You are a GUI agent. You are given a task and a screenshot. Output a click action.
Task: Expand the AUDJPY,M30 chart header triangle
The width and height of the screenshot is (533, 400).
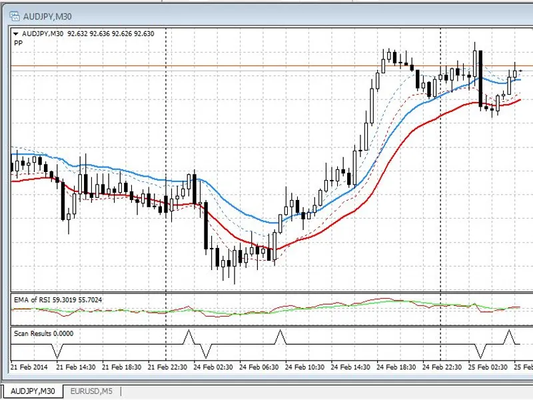click(15, 34)
